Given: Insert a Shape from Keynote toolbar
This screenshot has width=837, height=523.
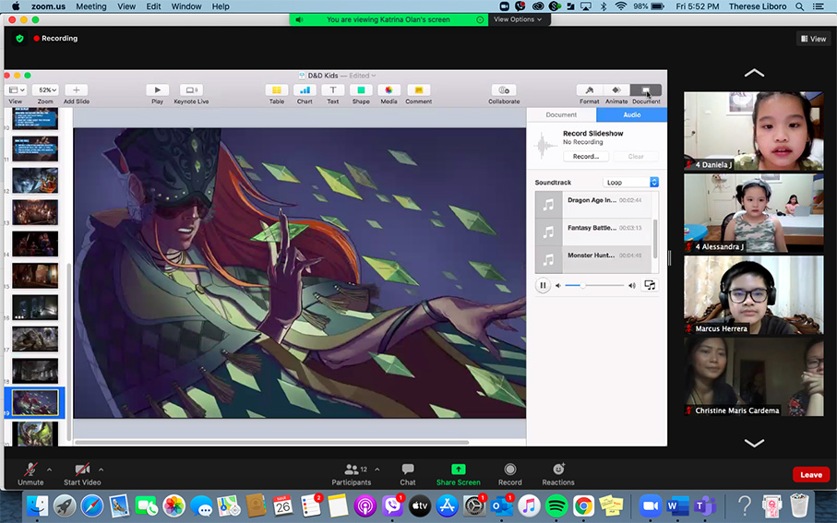Looking at the screenshot, I should (361, 90).
